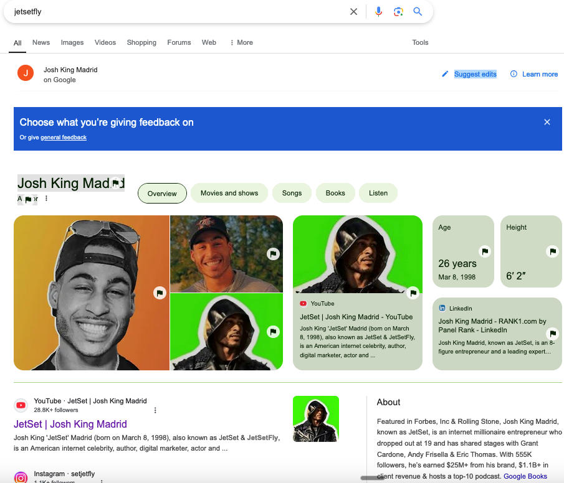Flag the Height card

(553, 251)
